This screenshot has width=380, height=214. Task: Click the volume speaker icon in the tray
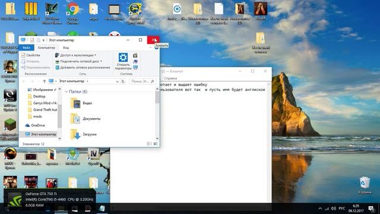[x=334, y=209]
